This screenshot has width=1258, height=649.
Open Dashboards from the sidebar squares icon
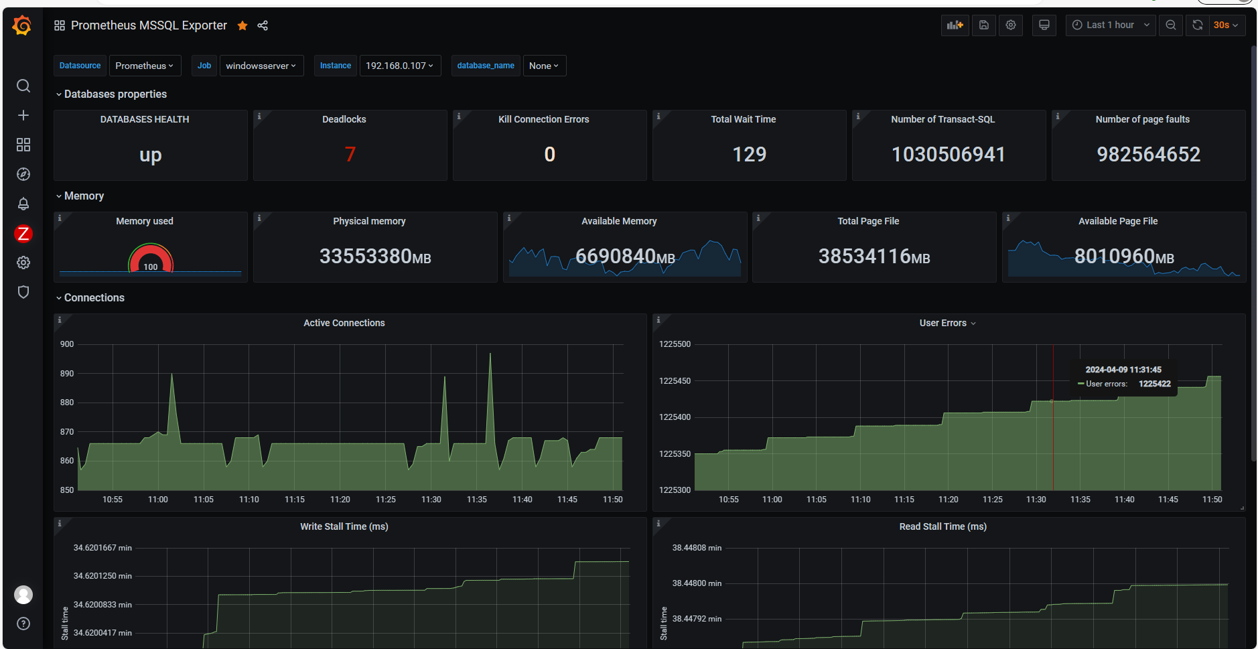tap(23, 144)
